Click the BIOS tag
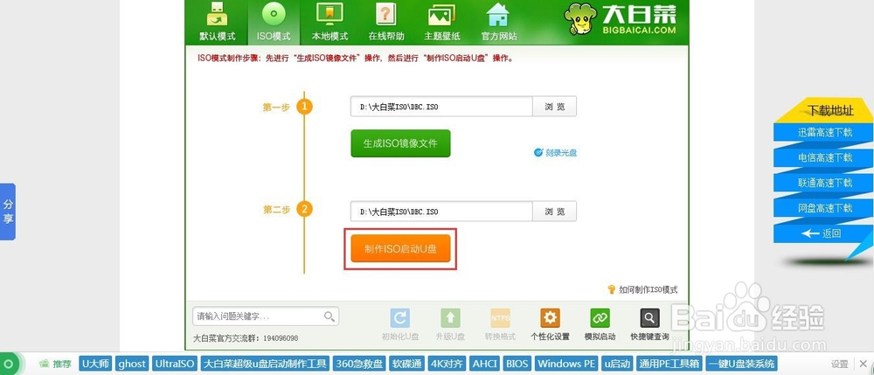This screenshot has height=375, width=874. [x=517, y=364]
